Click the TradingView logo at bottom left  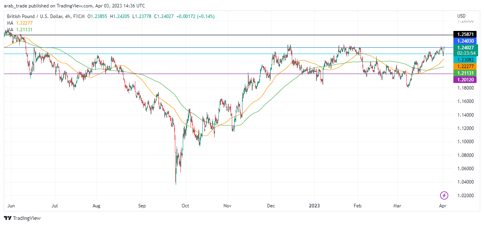point(22,218)
